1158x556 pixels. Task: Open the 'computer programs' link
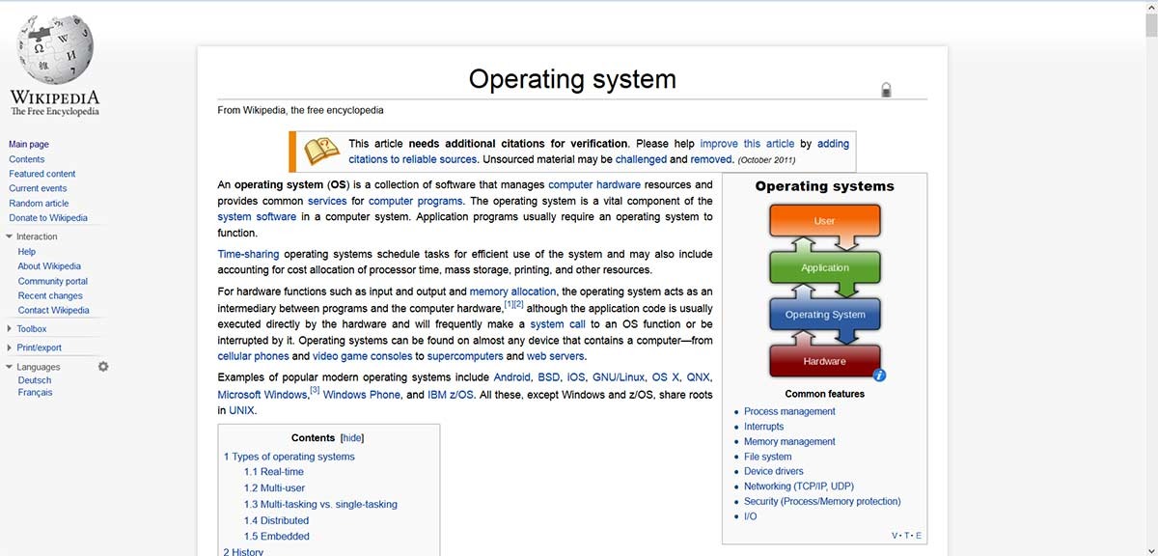coord(416,201)
